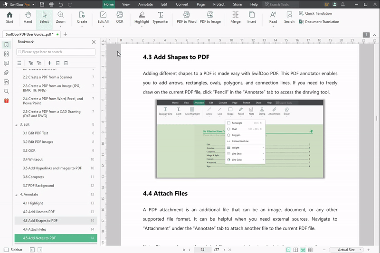Click Document Translation
The image size is (380, 253).
319,22
